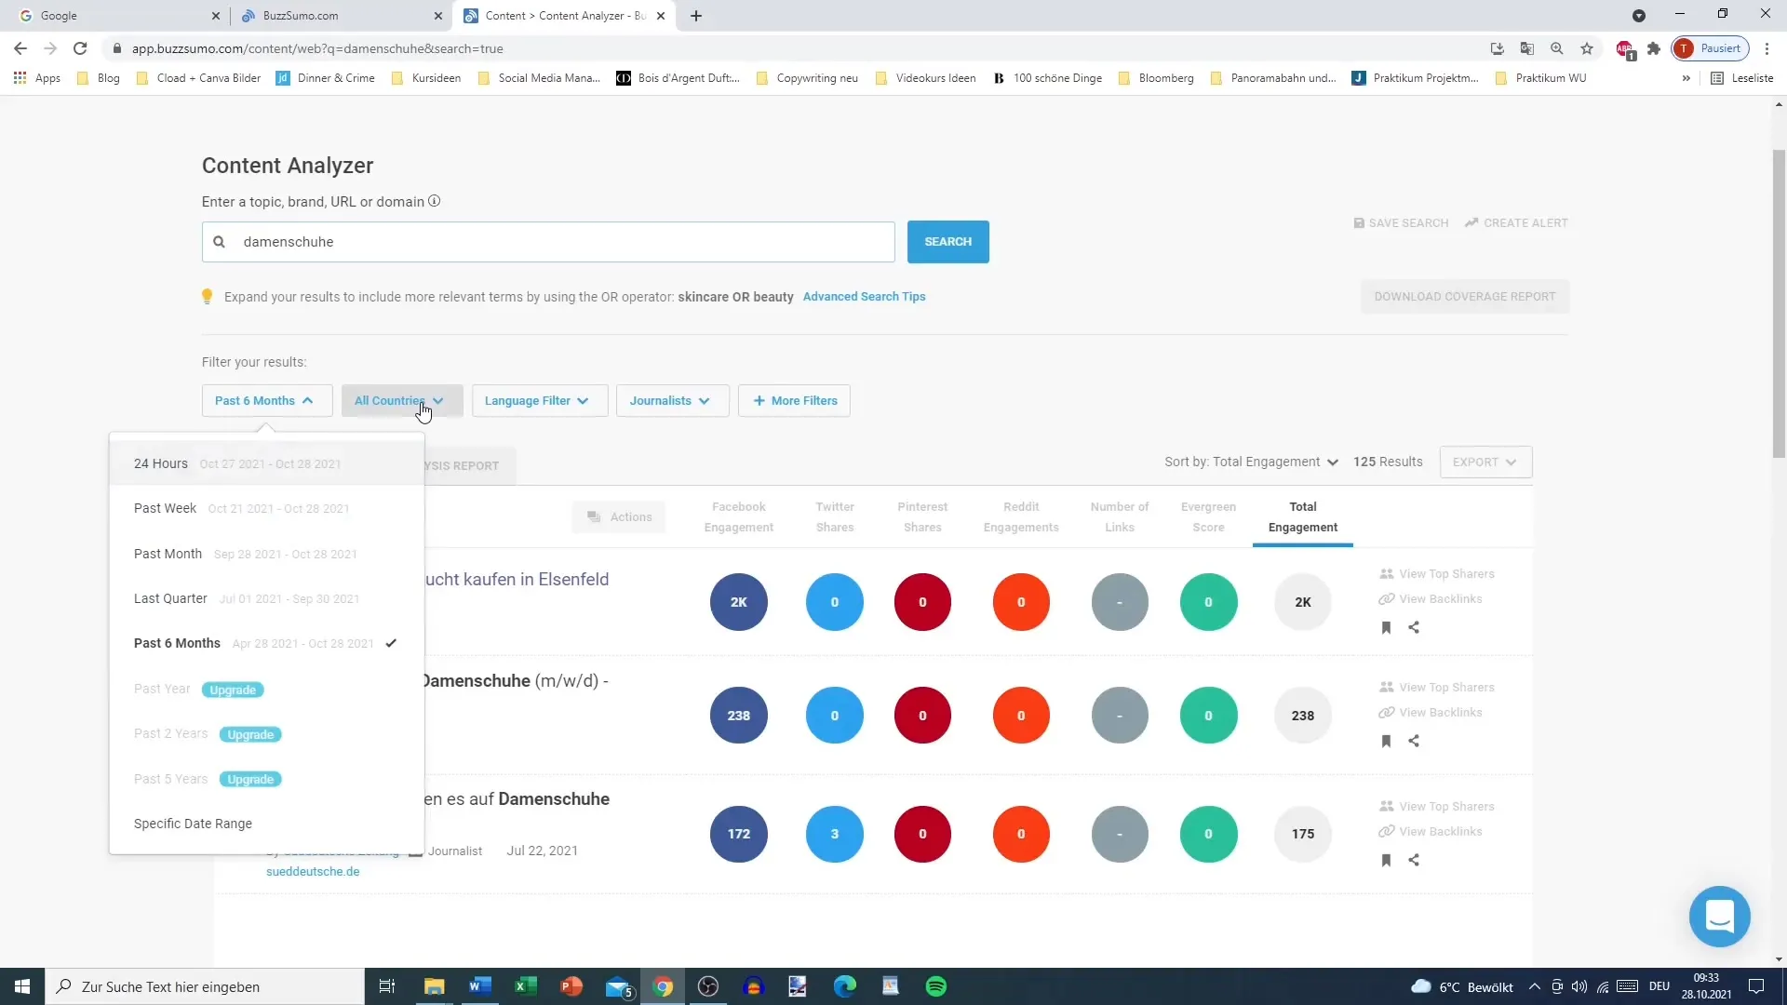Open the All Countries dropdown
1787x1005 pixels.
(x=401, y=401)
